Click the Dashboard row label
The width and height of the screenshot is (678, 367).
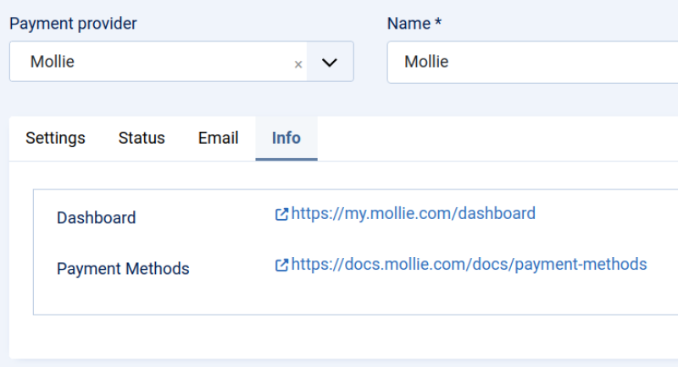pyautogui.click(x=96, y=218)
